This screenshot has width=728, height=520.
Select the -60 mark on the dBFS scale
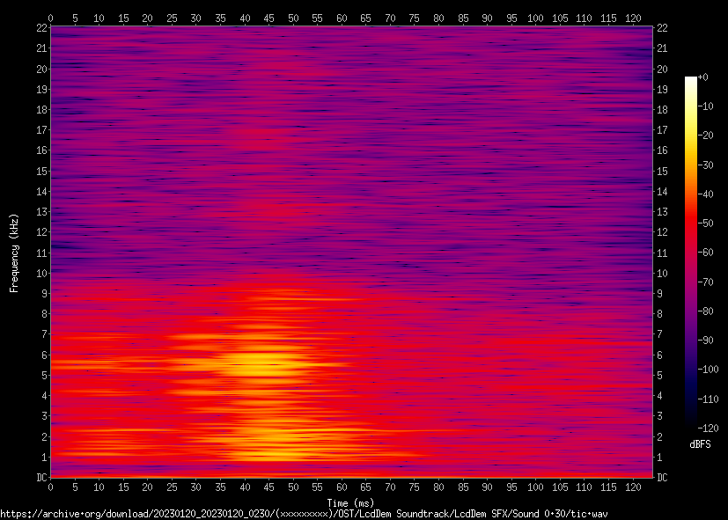click(703, 252)
